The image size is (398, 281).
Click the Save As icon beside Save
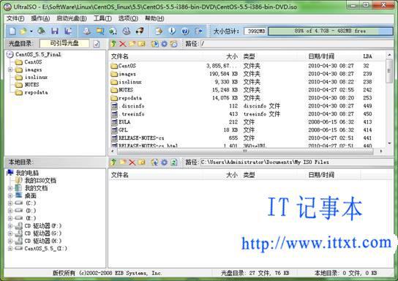(x=67, y=31)
